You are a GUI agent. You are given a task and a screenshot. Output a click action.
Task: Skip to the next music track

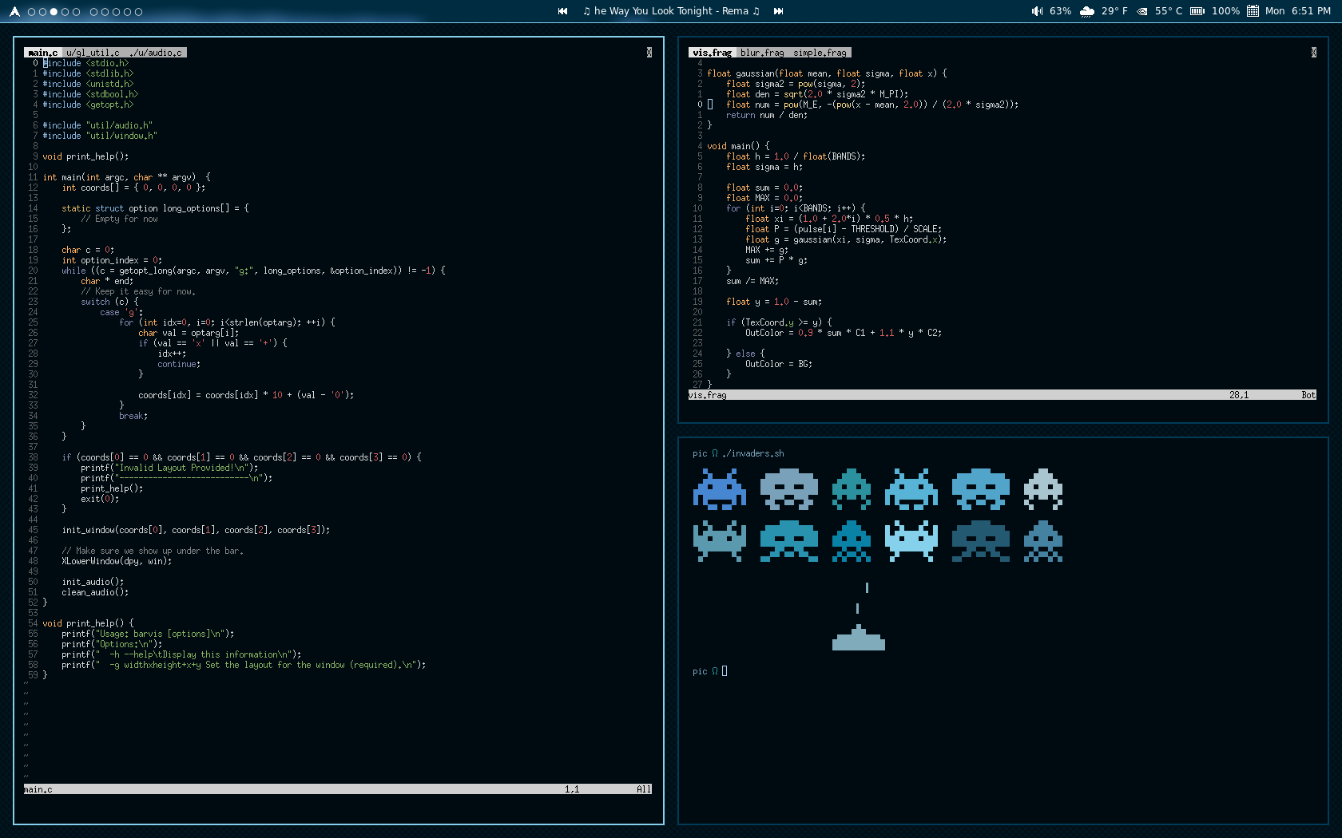point(778,11)
